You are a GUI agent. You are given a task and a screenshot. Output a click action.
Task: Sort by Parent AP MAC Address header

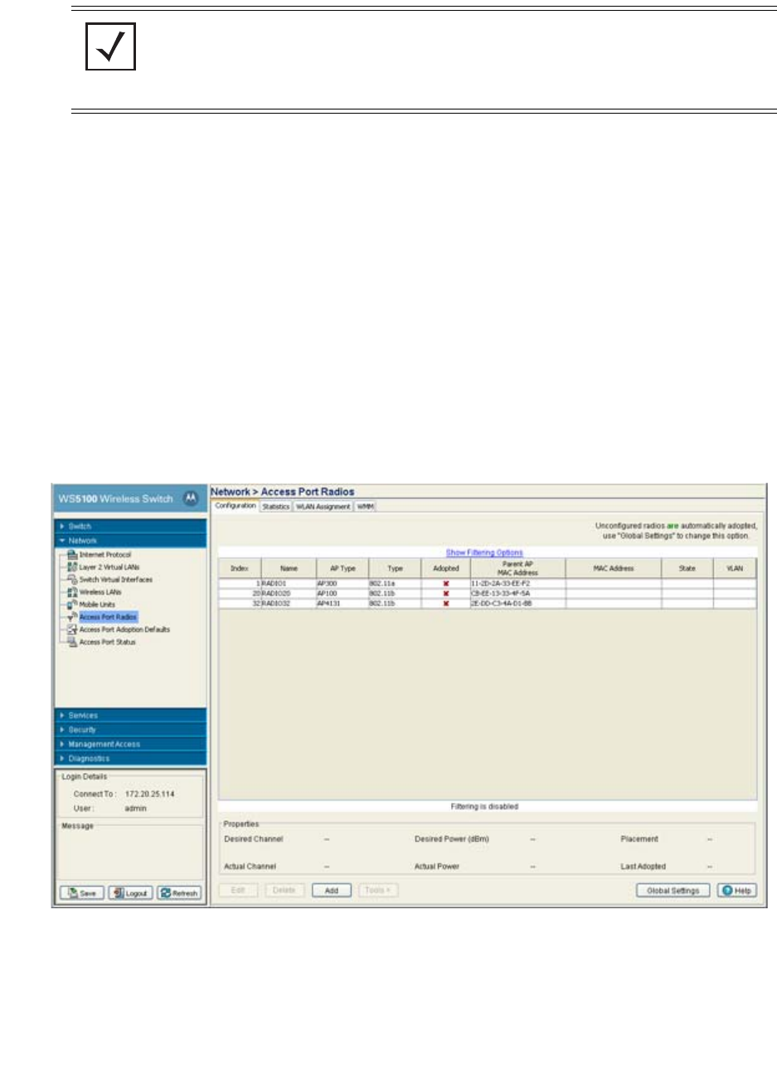tap(517, 568)
